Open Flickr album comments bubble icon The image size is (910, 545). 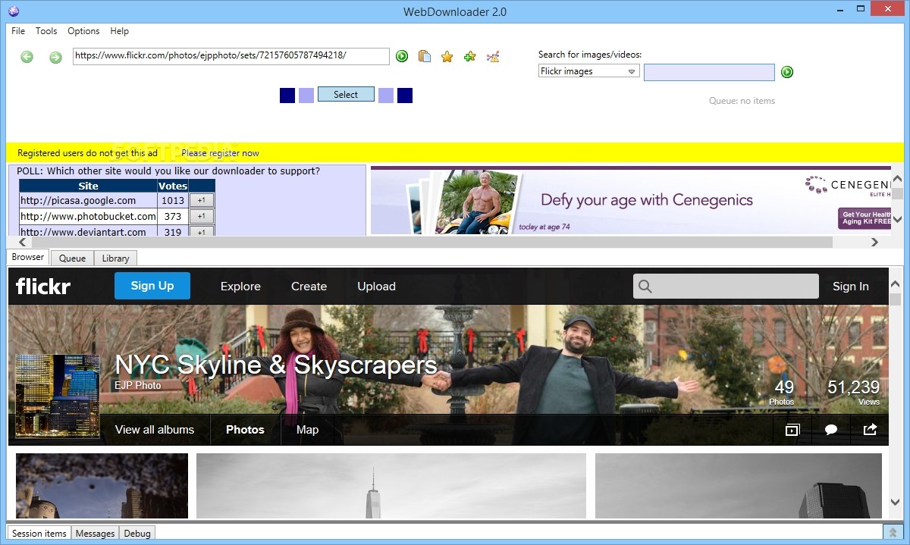coord(831,430)
